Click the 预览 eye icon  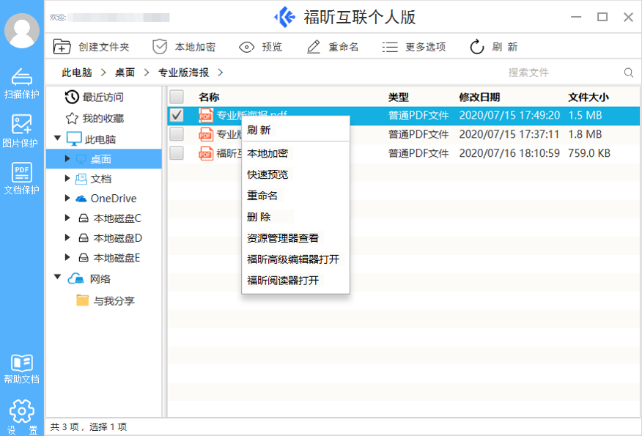pyautogui.click(x=246, y=47)
